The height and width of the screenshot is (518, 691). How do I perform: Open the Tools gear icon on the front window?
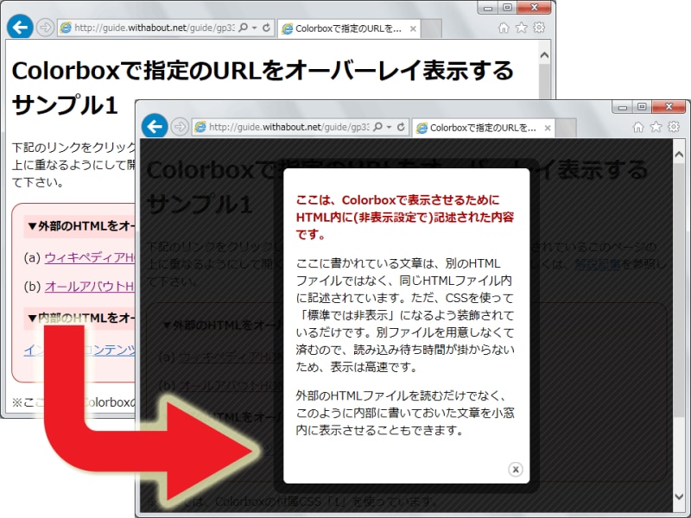(x=671, y=127)
